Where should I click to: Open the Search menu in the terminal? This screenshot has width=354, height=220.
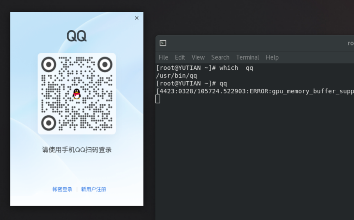tap(220, 58)
